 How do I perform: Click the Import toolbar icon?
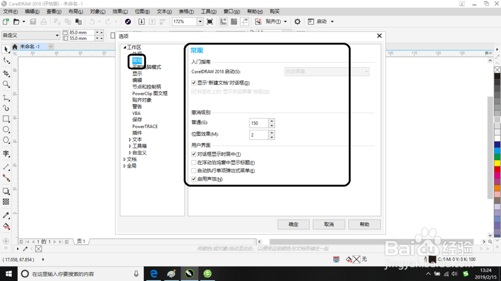point(141,21)
